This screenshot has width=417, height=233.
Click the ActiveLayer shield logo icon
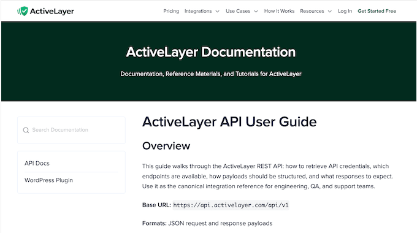[23, 11]
